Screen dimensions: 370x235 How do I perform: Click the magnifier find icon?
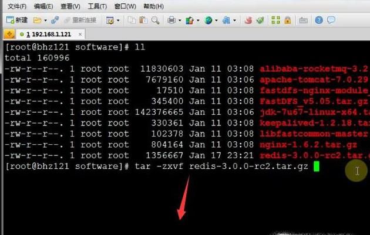pyautogui.click(x=155, y=21)
